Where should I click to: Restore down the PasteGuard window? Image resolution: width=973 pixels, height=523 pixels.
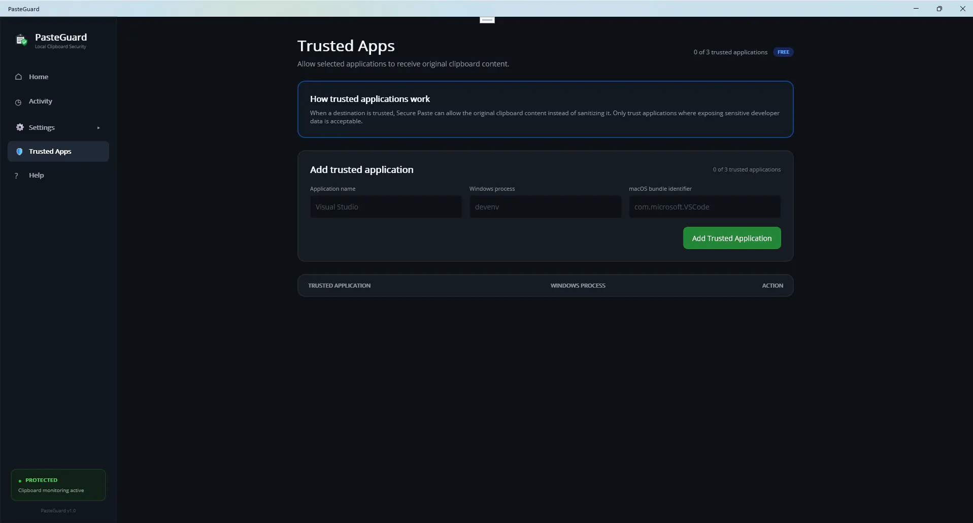point(939,9)
